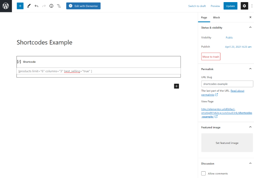Open the WordPress logo menu
The height and width of the screenshot is (178, 254).
[6, 6]
